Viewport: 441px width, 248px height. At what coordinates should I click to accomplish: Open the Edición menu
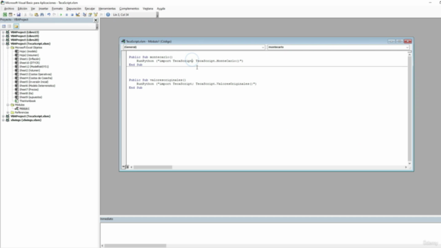pyautogui.click(x=23, y=9)
